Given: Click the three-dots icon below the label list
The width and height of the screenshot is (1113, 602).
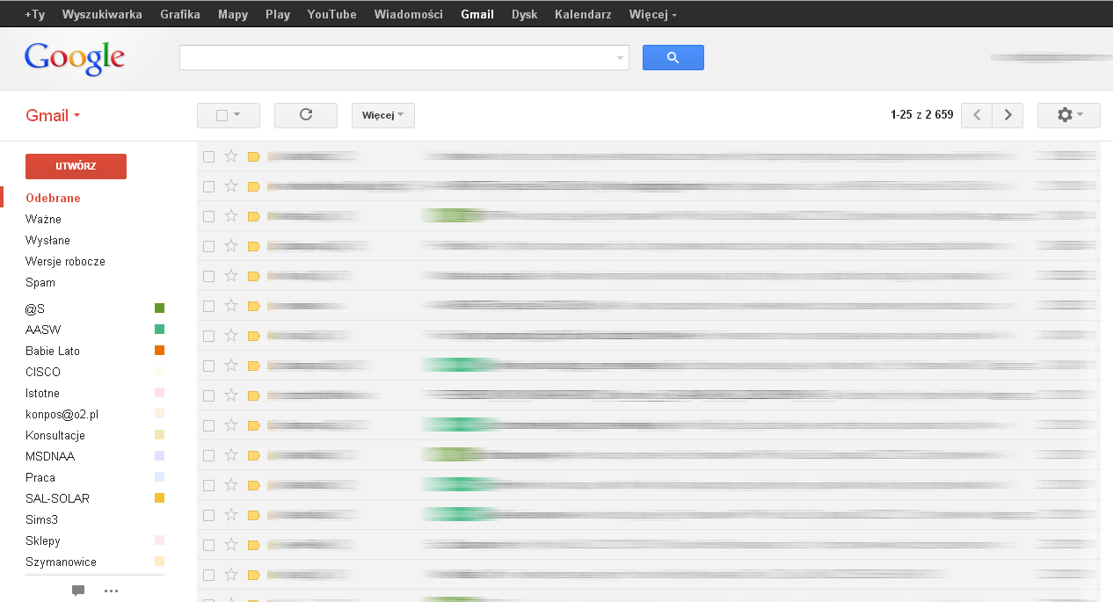Looking at the screenshot, I should 111,591.
